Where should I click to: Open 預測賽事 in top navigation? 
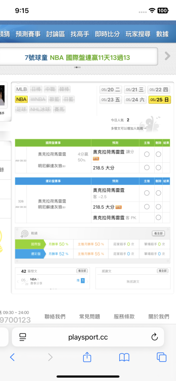pyautogui.click(x=28, y=34)
